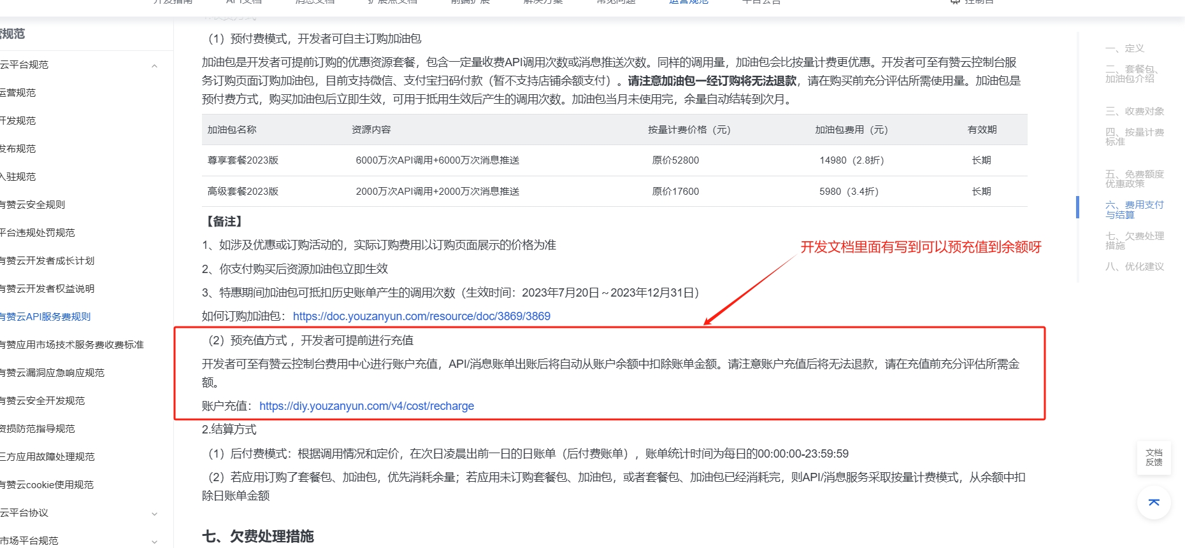Expand the 市场平台规范 sidebar section
Image resolution: width=1185 pixels, height=548 pixels.
154,542
